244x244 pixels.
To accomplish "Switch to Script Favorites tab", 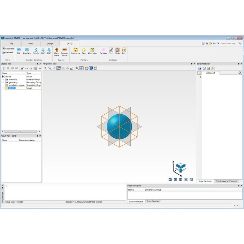I will click(153, 201).
